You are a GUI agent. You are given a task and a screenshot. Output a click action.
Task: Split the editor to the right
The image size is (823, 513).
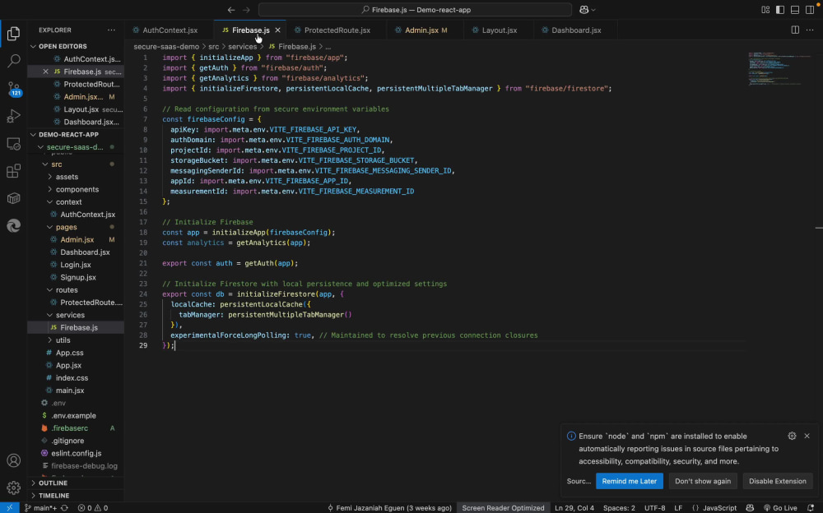pos(795,30)
